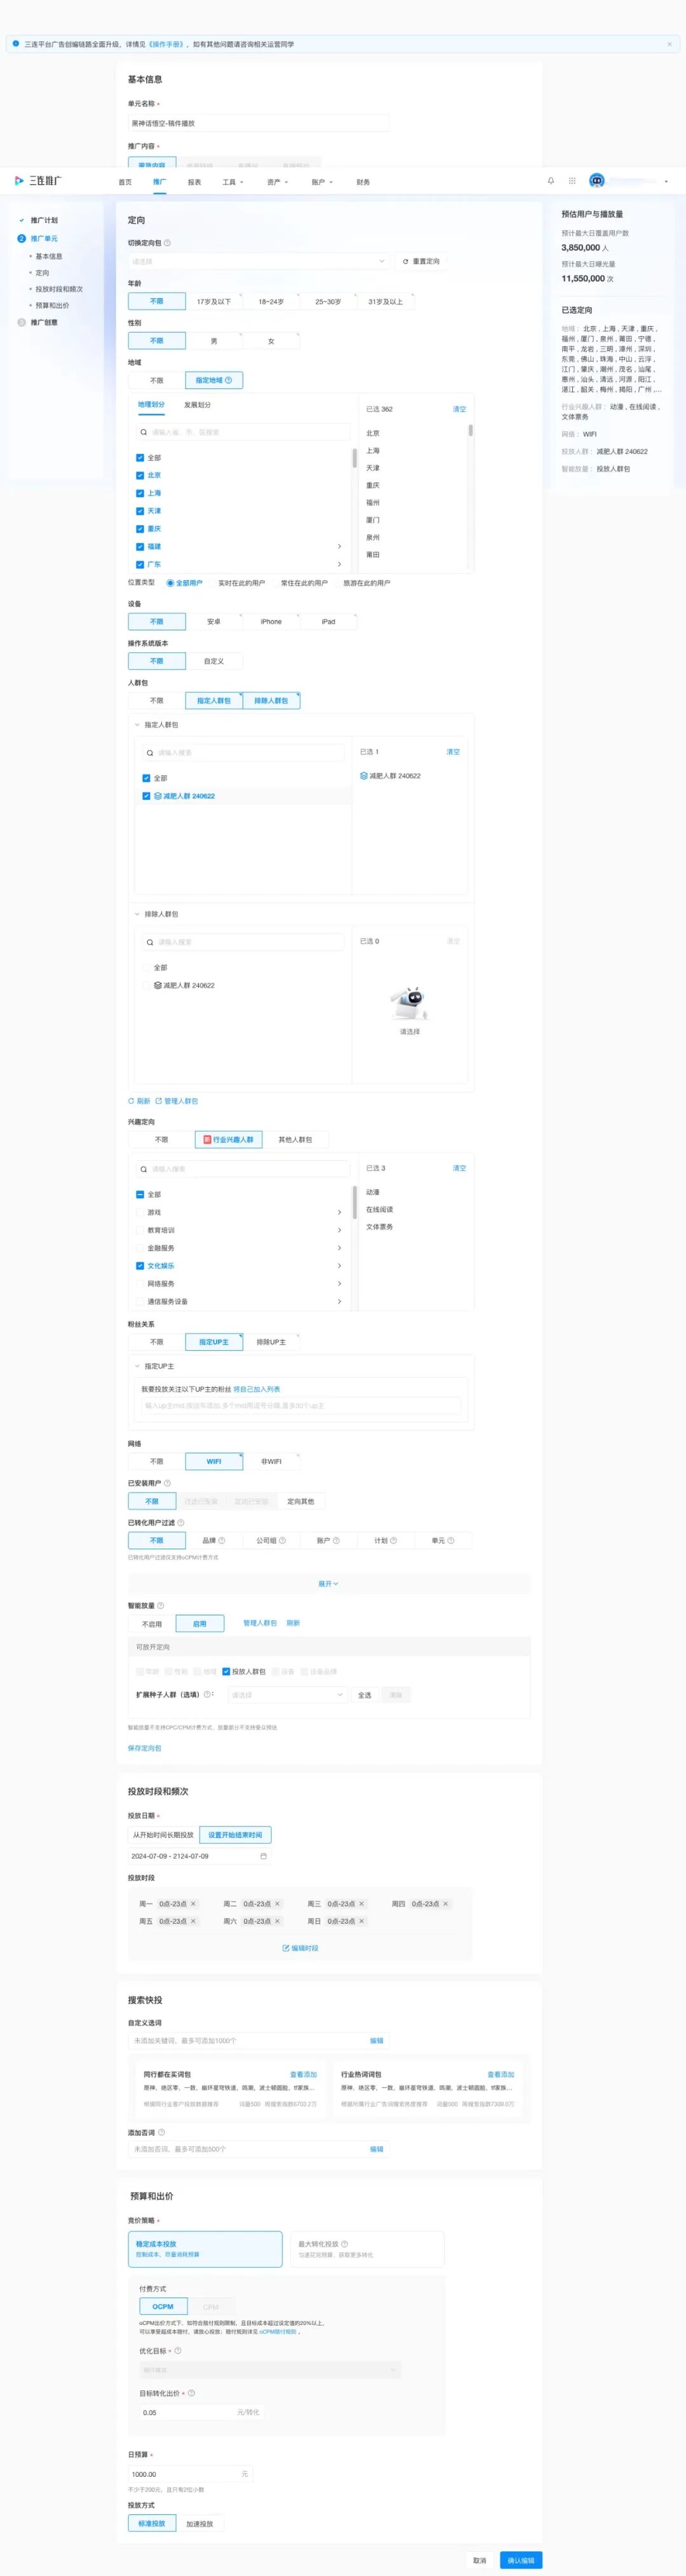Click calendar icon in date range field
Image resolution: width=686 pixels, height=2576 pixels.
pyautogui.click(x=262, y=1856)
